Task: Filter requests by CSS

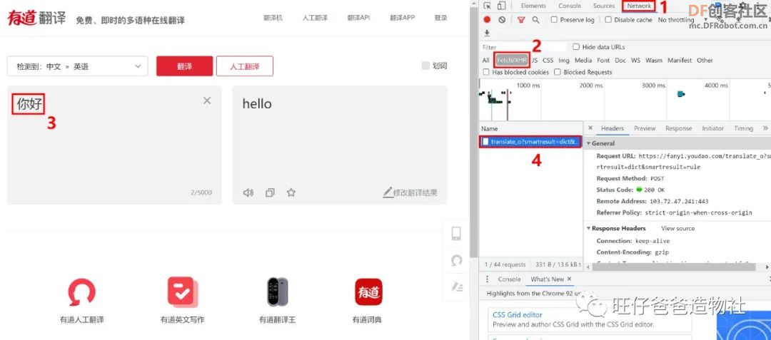Action: tap(548, 61)
